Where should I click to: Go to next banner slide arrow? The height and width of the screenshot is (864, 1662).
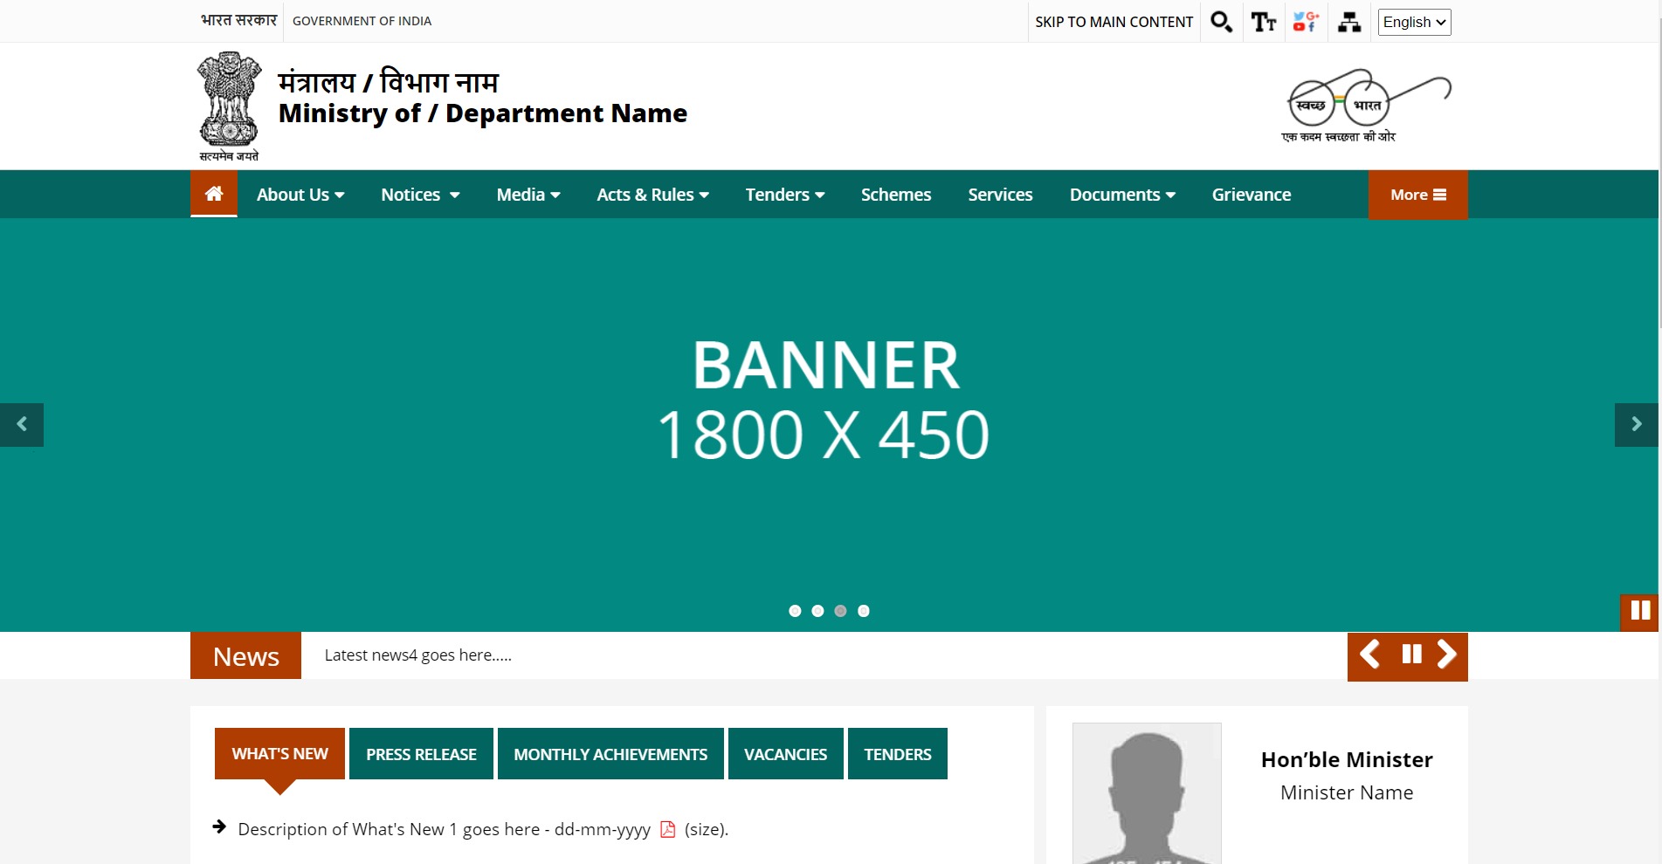pos(1636,425)
